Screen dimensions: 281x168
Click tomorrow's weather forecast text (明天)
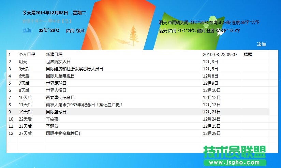coord(209,23)
